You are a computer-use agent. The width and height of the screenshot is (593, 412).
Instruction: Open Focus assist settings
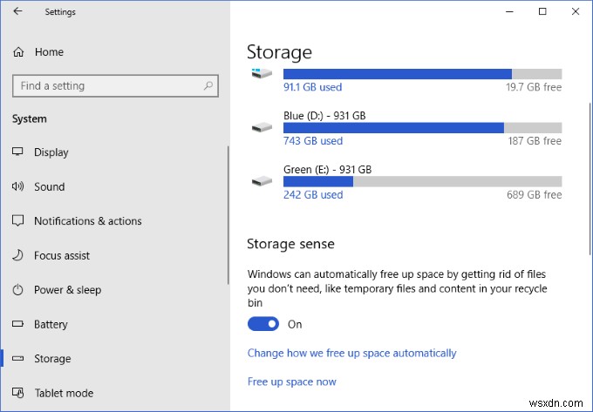click(62, 256)
